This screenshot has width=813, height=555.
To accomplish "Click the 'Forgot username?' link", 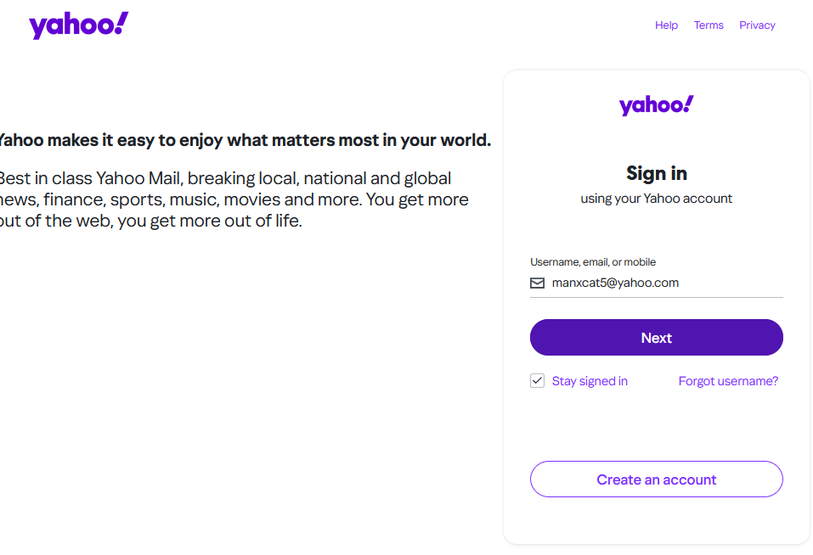I will pos(728,381).
